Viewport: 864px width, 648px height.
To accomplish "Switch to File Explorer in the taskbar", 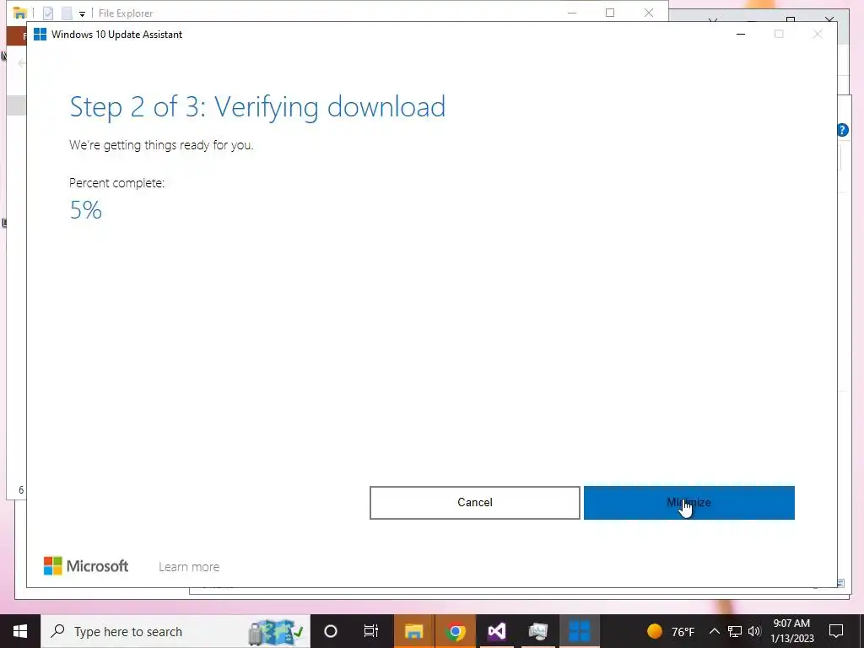I will [x=413, y=631].
